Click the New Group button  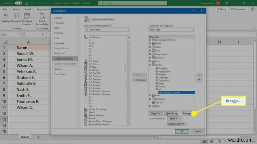[172, 113]
